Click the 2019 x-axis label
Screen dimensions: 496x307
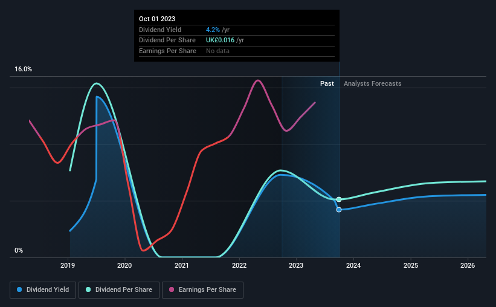point(68,265)
